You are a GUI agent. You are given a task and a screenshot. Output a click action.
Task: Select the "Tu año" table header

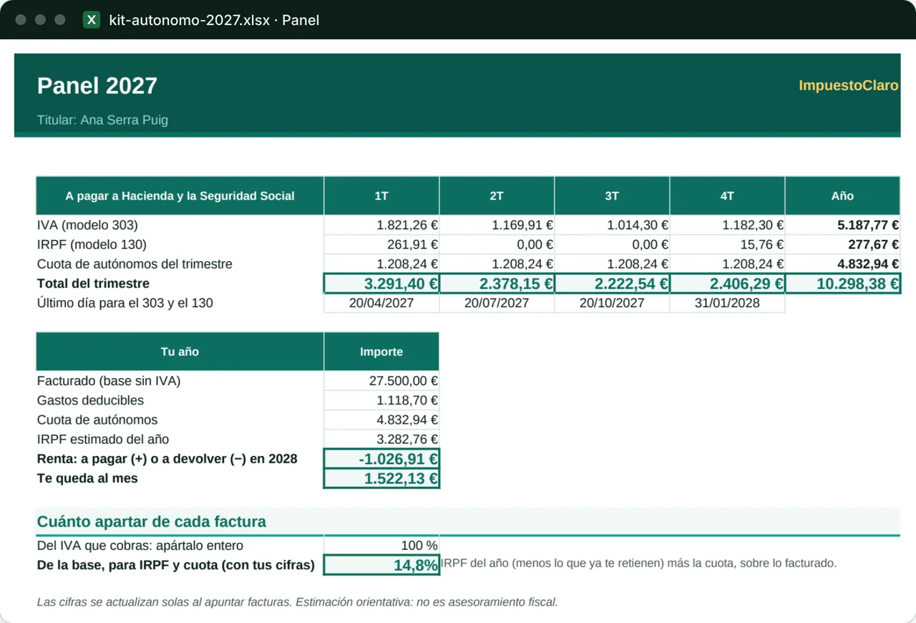(x=180, y=352)
